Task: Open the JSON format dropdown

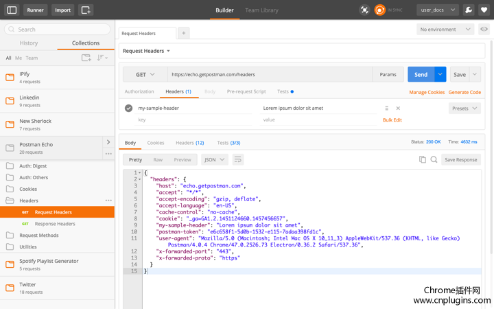Action: [215, 160]
